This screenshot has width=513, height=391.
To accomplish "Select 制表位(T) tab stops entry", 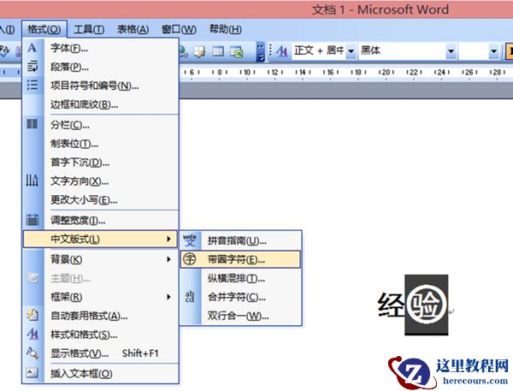I will (100, 144).
